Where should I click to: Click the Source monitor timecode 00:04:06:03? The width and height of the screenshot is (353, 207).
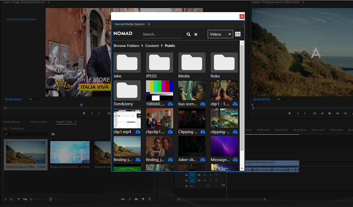click(13, 99)
